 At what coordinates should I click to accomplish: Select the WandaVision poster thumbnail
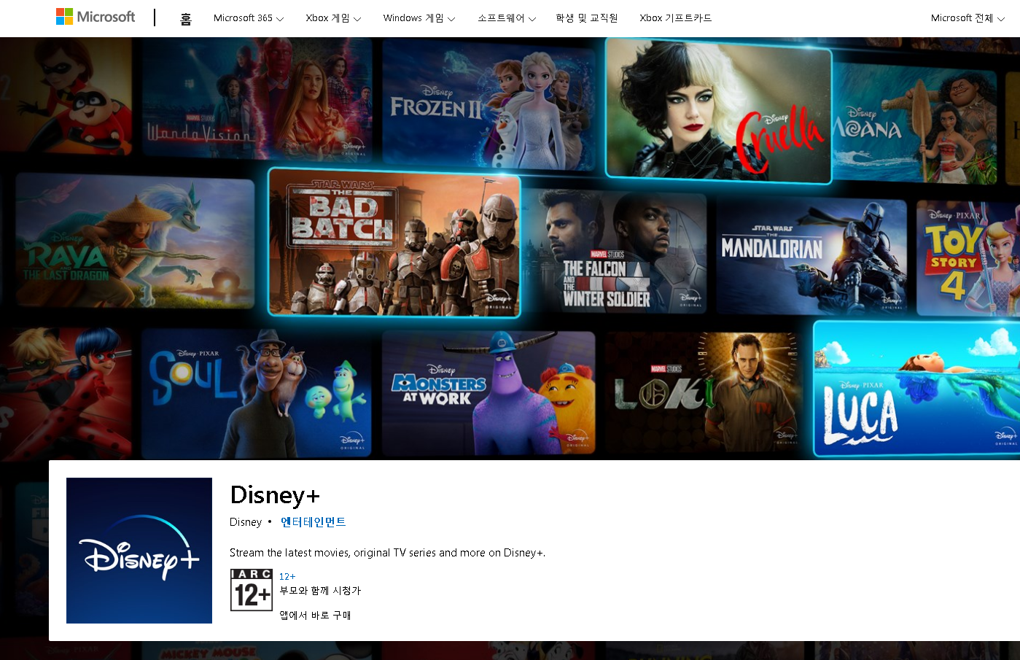point(257,100)
